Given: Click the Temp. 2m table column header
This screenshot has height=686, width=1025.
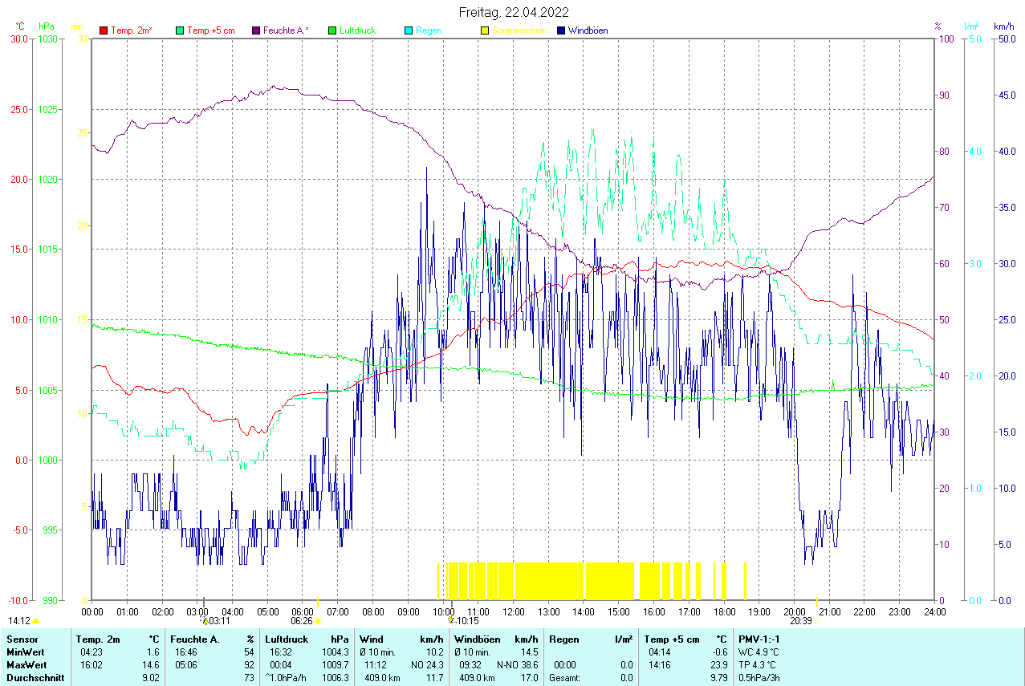Looking at the screenshot, I should point(98,639).
